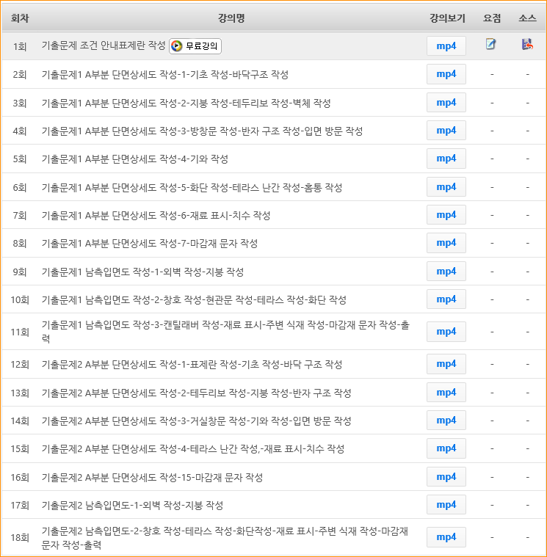The height and width of the screenshot is (557, 547).
Task: Play the mp4 for lecture 2회
Action: [x=446, y=74]
